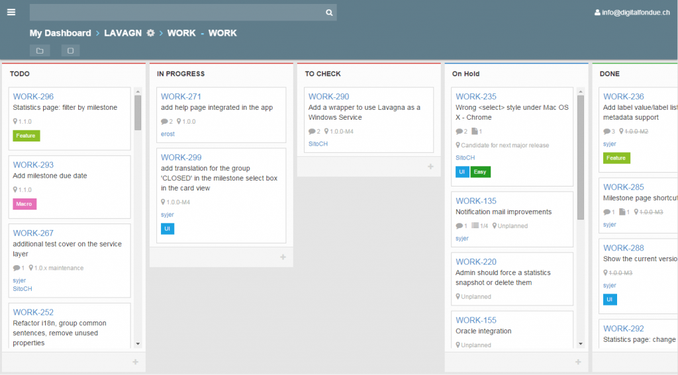This screenshot has height=375, width=678.
Task: Click milestone pin icon on WORK-296
Action: (15, 122)
